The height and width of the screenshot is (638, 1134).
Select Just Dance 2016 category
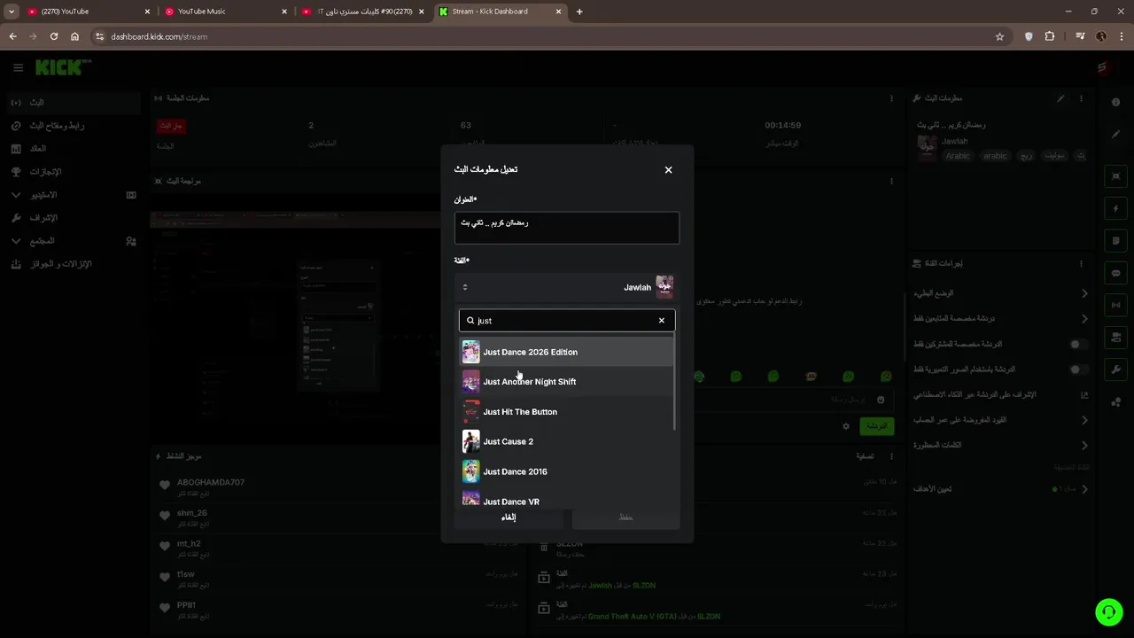point(567,471)
